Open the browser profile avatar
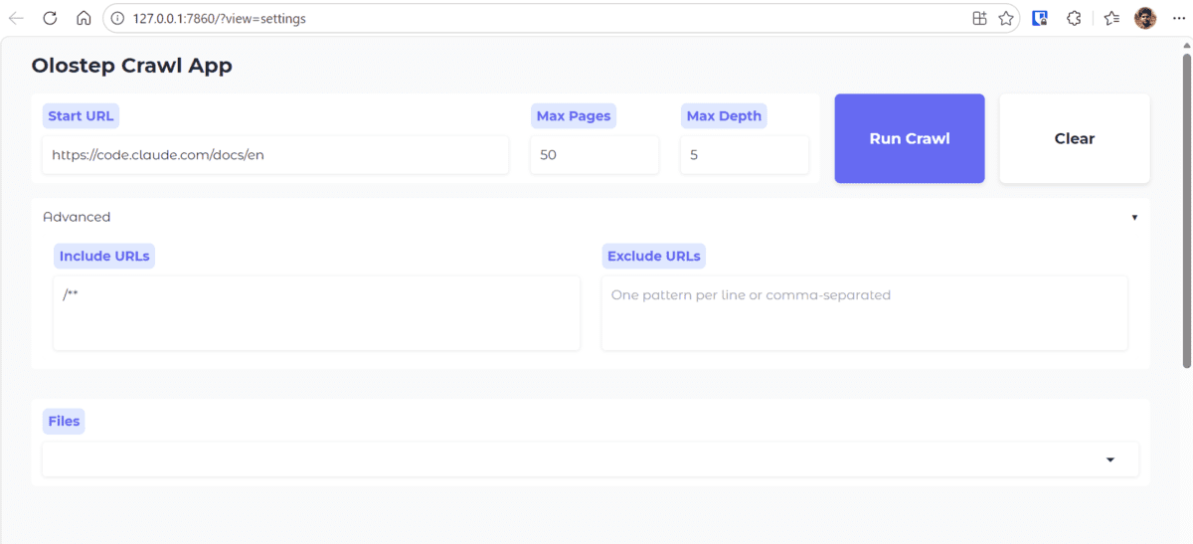This screenshot has height=544, width=1193. [x=1145, y=18]
